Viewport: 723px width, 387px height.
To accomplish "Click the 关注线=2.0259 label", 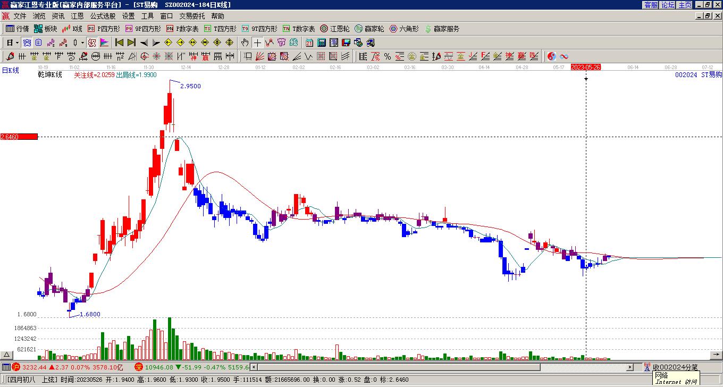I will pos(94,75).
